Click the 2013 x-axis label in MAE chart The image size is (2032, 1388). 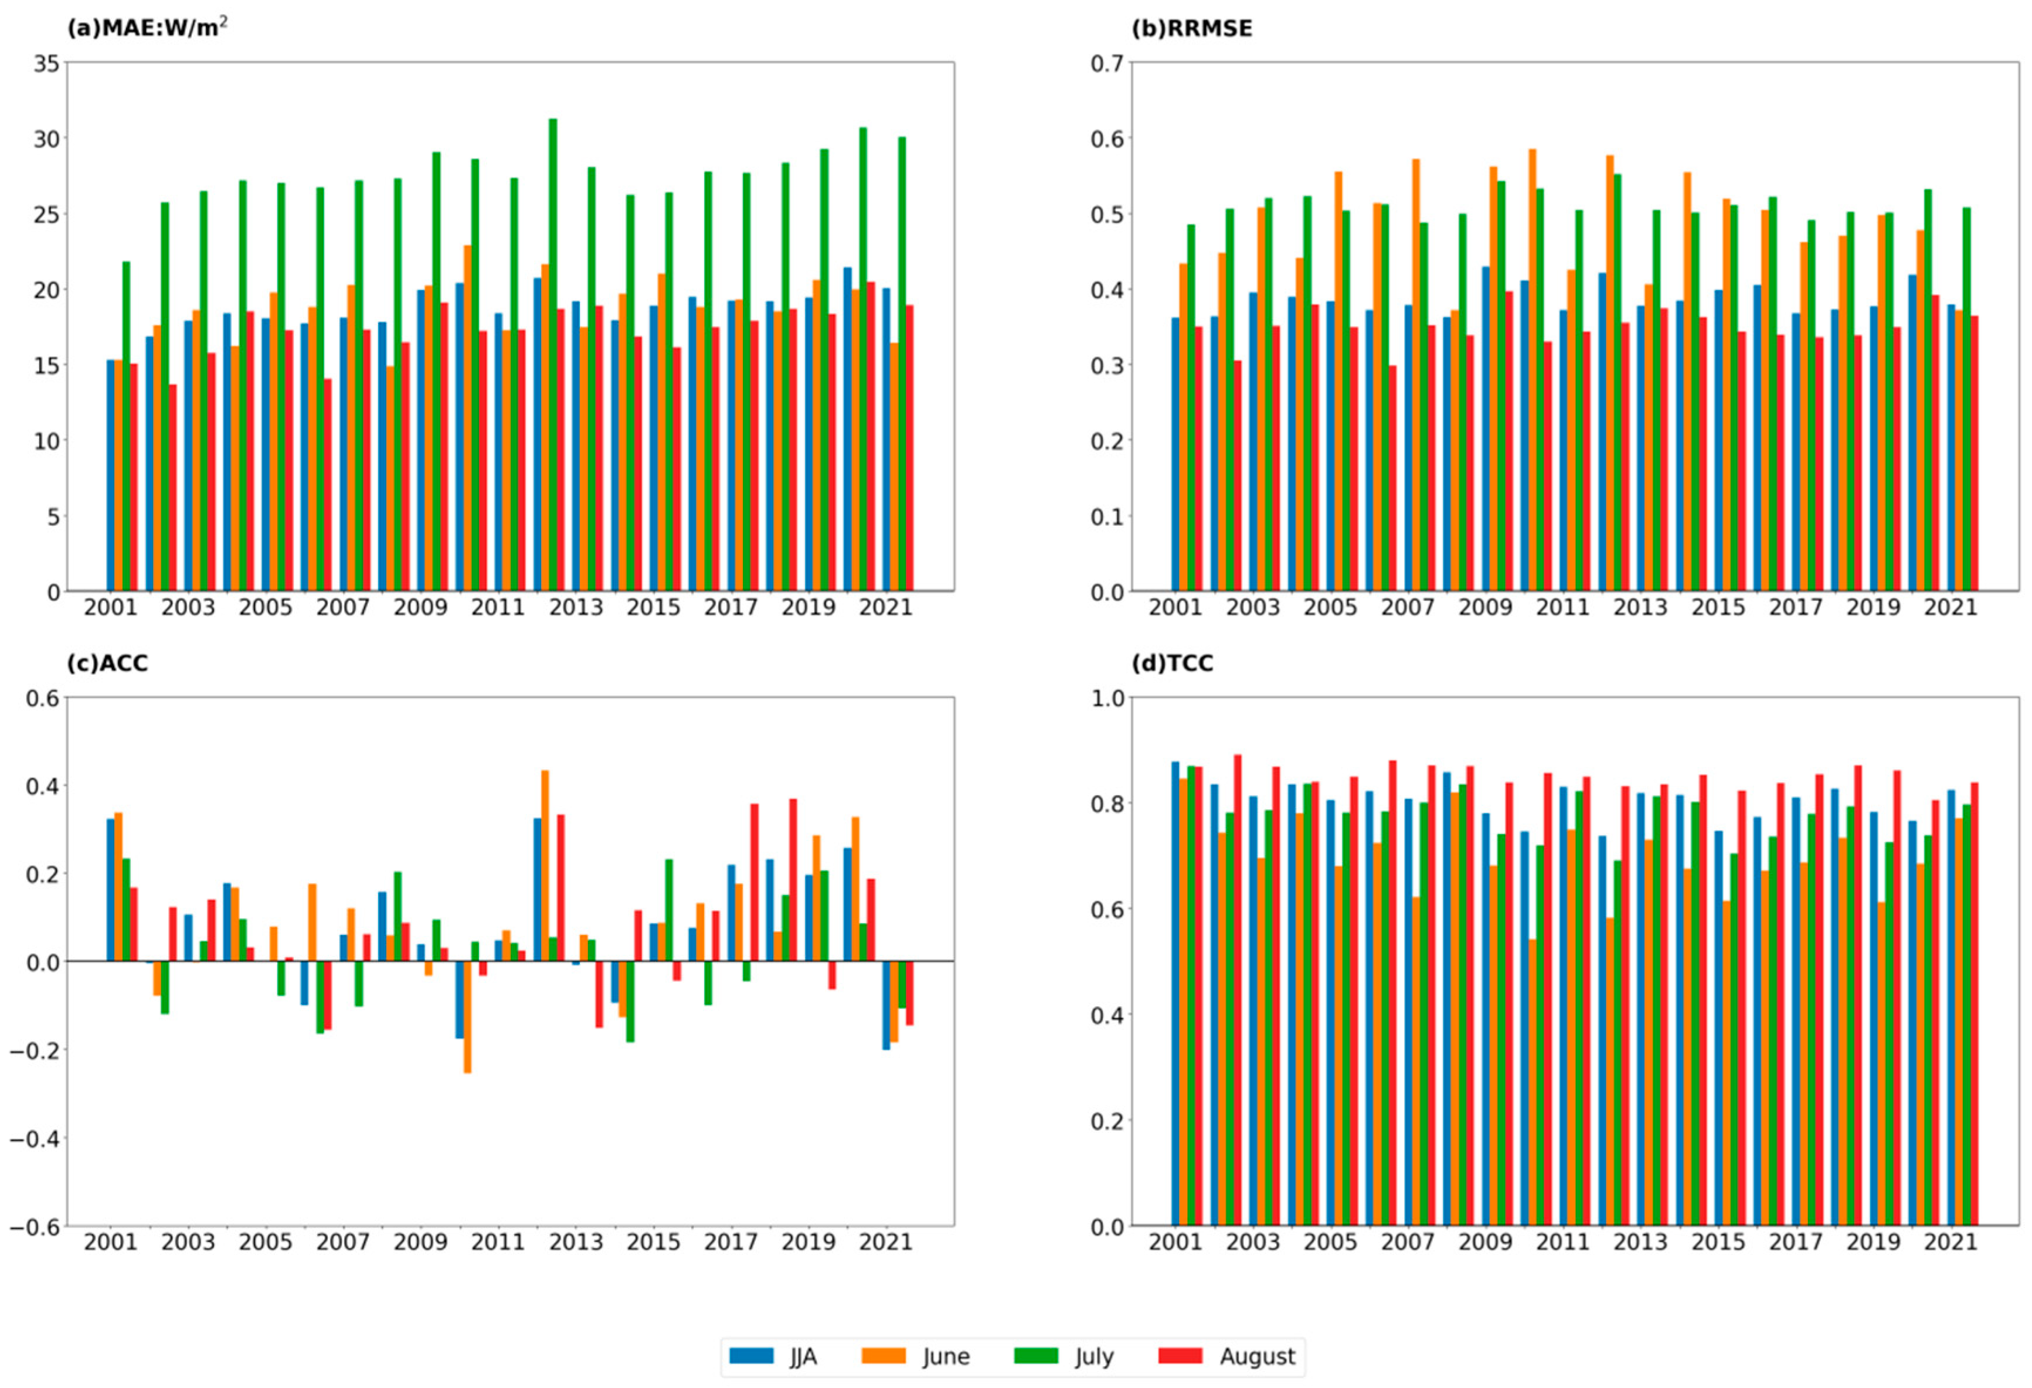coord(575,607)
